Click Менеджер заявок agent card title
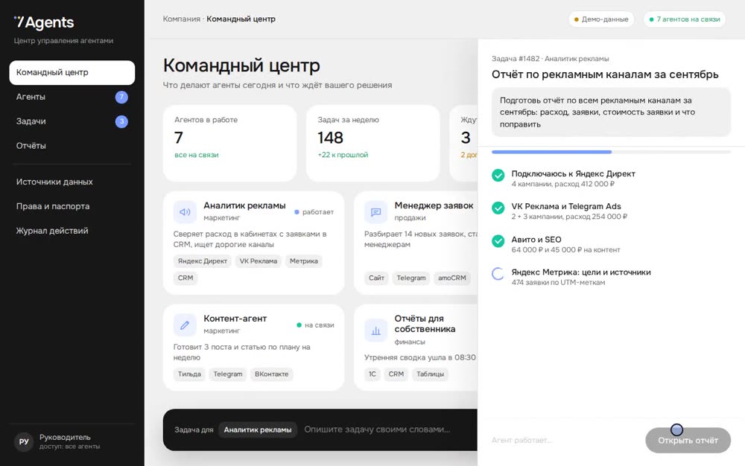 pyautogui.click(x=434, y=205)
